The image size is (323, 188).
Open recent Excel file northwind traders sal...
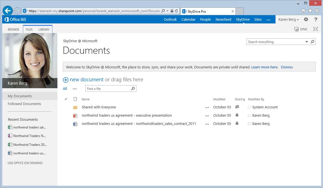coord(27,127)
